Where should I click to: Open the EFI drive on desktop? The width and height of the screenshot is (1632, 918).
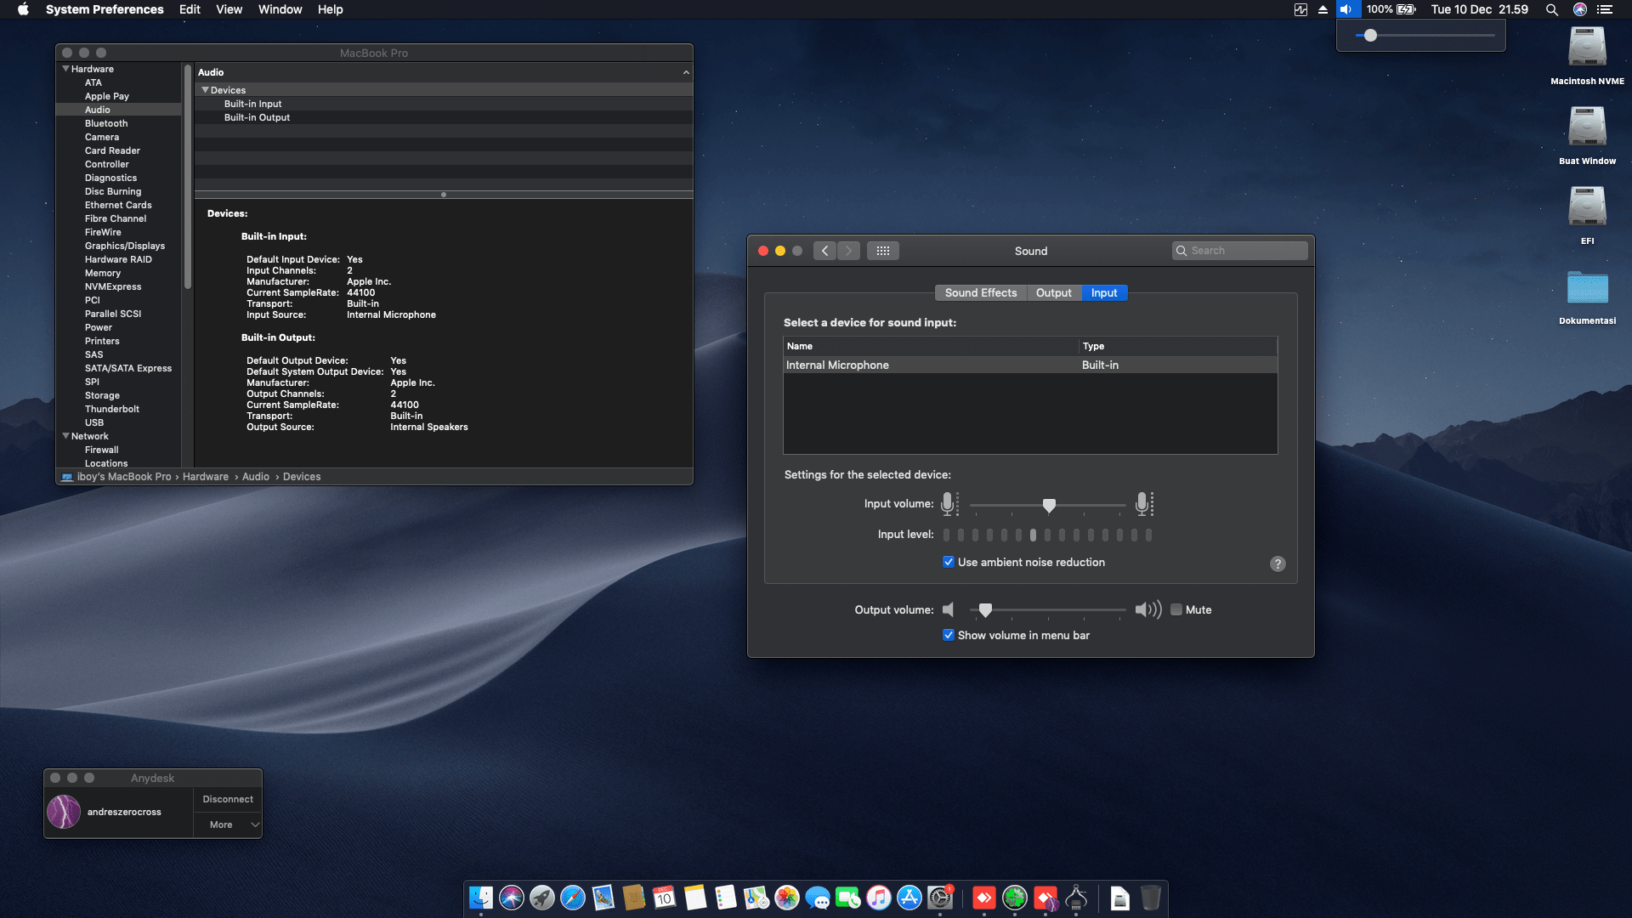point(1587,207)
